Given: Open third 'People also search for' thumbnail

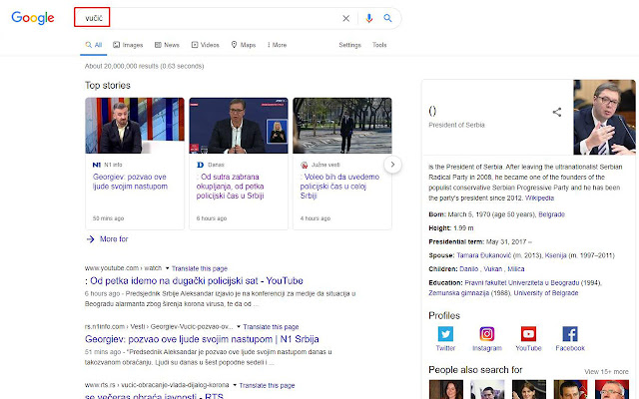Looking at the screenshot, I should click(x=529, y=389).
